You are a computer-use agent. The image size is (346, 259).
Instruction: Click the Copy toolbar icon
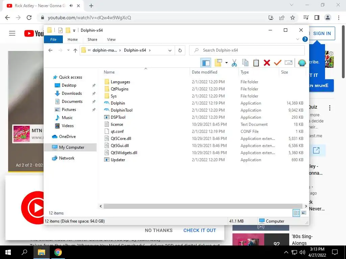click(245, 63)
